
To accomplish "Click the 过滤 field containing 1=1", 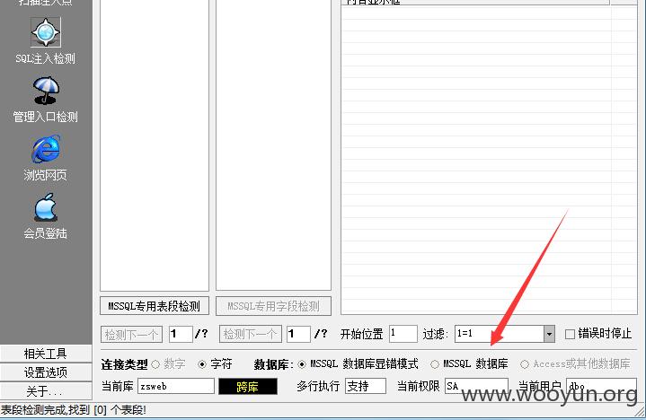I will (x=500, y=334).
